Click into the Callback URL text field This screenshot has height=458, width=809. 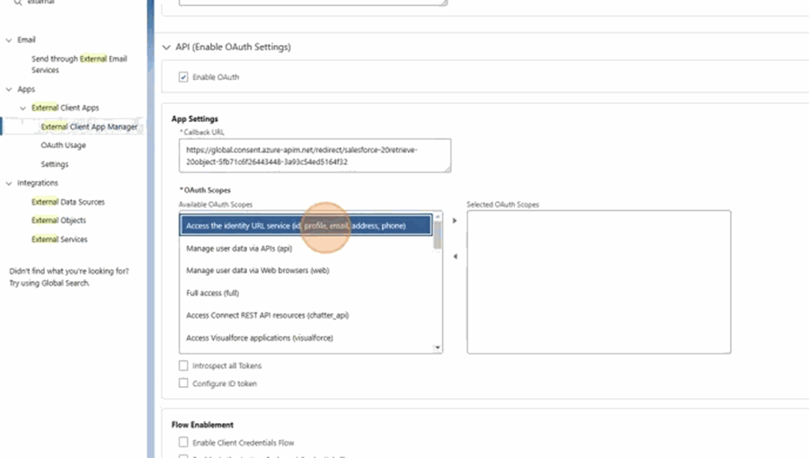(314, 155)
